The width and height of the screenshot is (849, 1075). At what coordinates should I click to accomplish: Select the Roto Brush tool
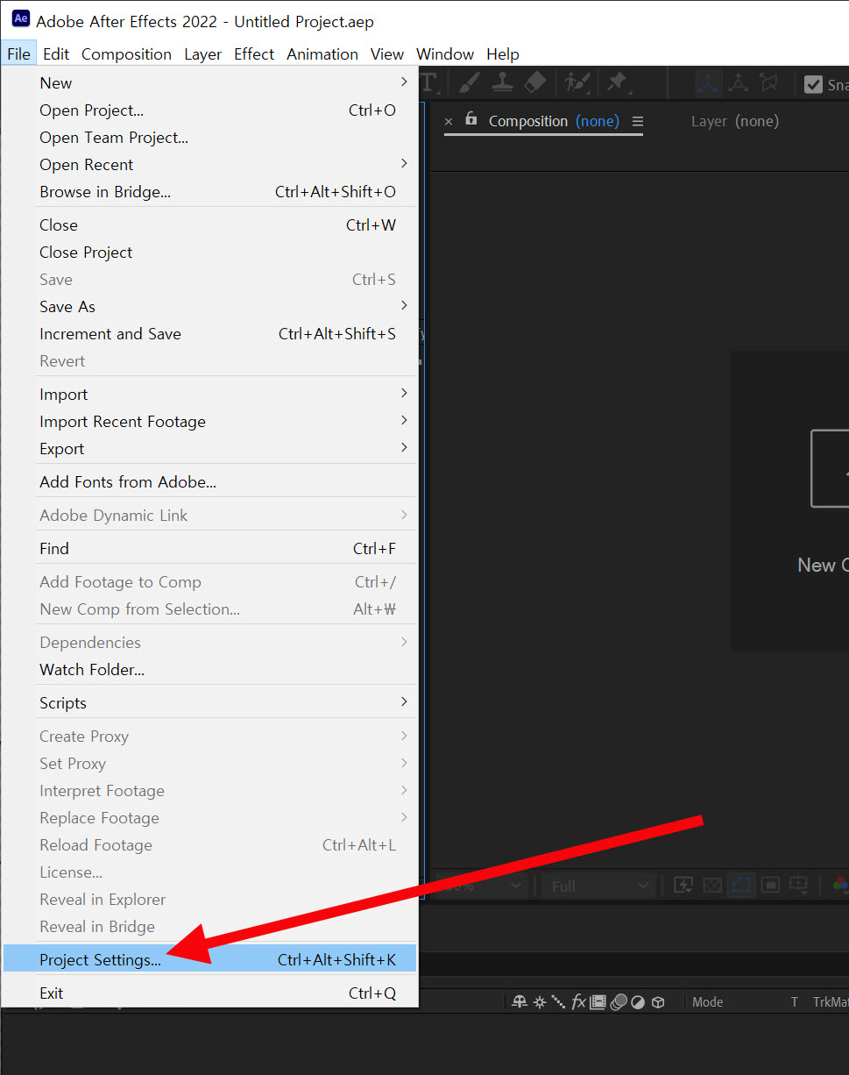click(577, 82)
